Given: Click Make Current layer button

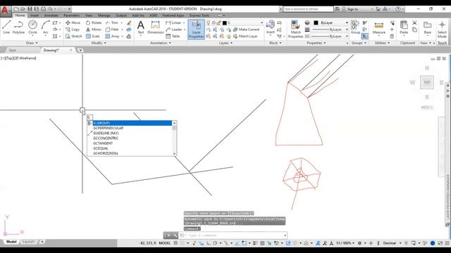Looking at the screenshot, I should (x=246, y=30).
